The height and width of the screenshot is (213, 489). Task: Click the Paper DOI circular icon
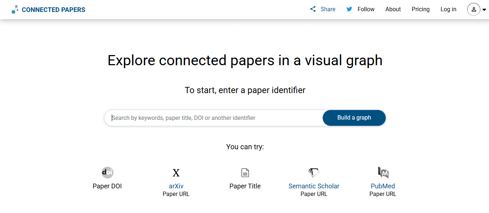[107, 172]
